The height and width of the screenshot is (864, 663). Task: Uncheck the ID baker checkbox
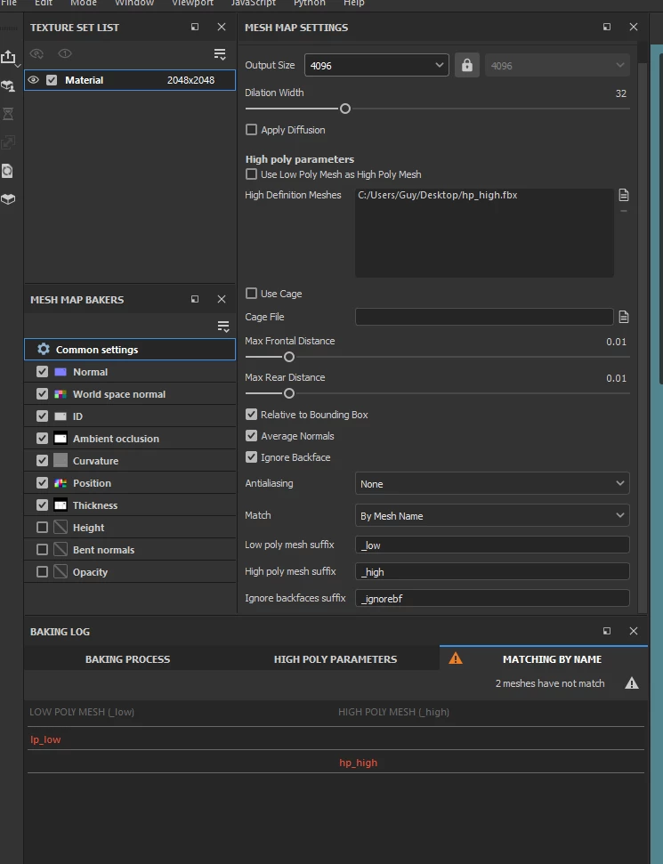tap(42, 416)
